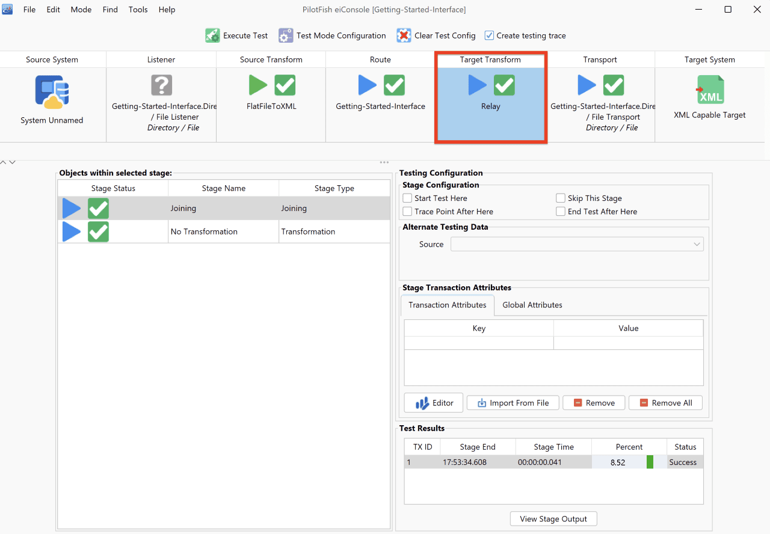Click the Listener question mark icon
Image resolution: width=770 pixels, height=534 pixels.
(162, 85)
